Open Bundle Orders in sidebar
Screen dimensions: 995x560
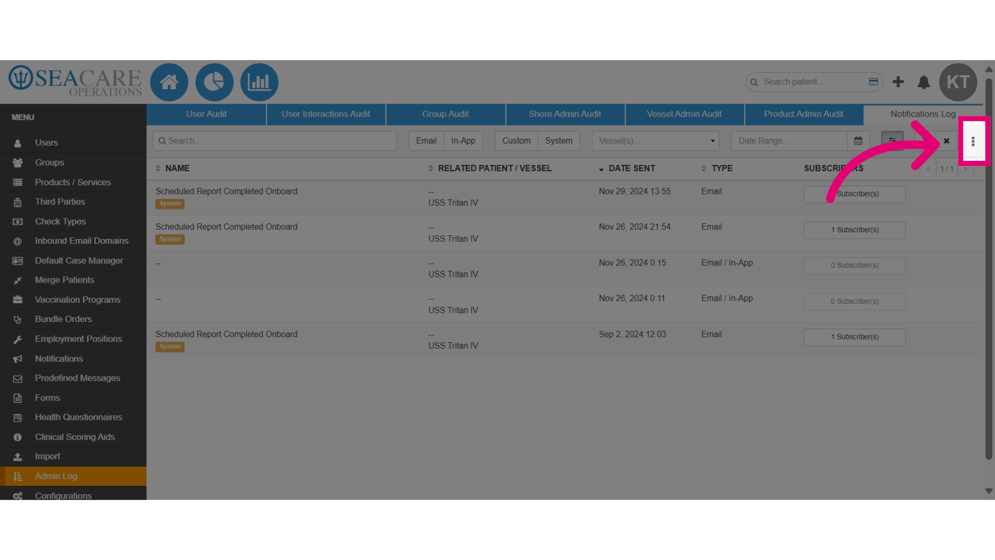click(x=73, y=319)
